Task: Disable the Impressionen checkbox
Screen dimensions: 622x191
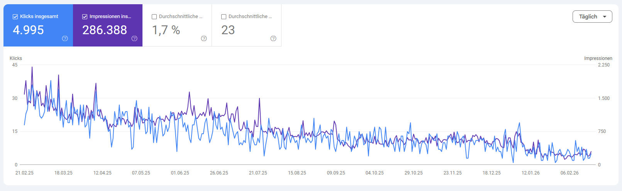Action: [85, 17]
